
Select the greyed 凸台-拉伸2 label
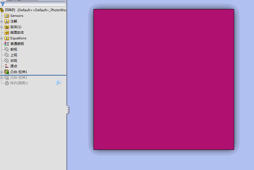pyautogui.click(x=19, y=77)
